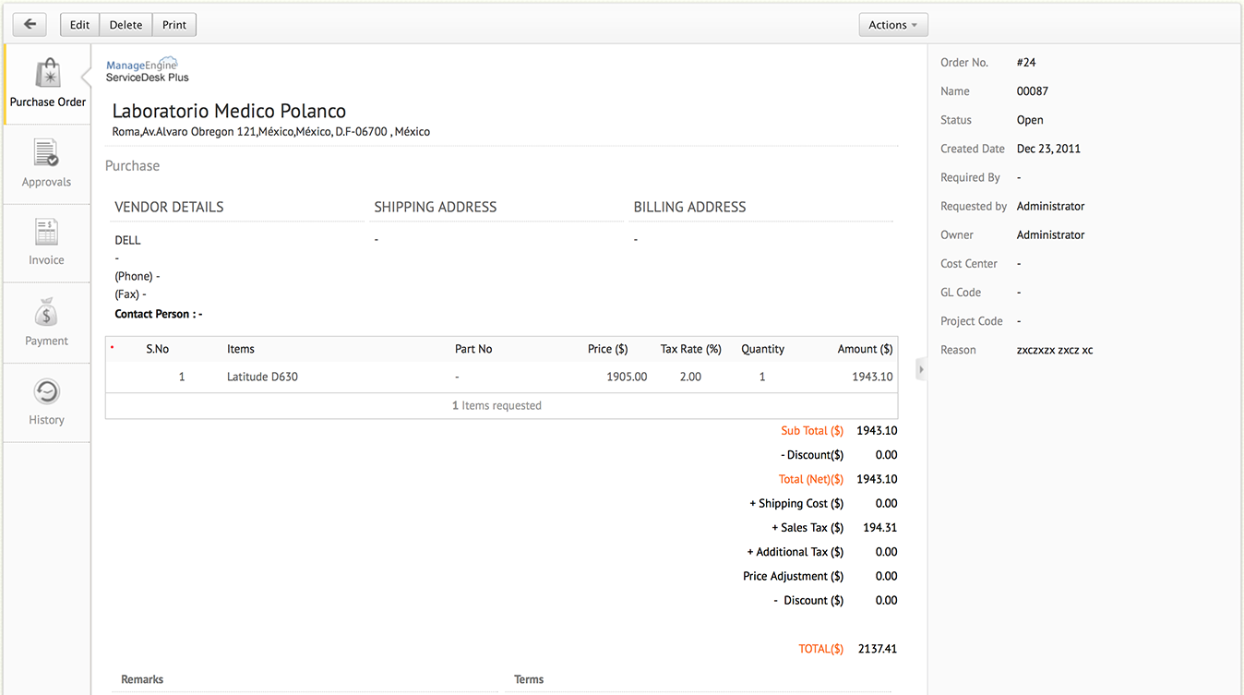Viewport: 1244px width, 695px height.
Task: Open the Actions dropdown menu
Action: [891, 24]
